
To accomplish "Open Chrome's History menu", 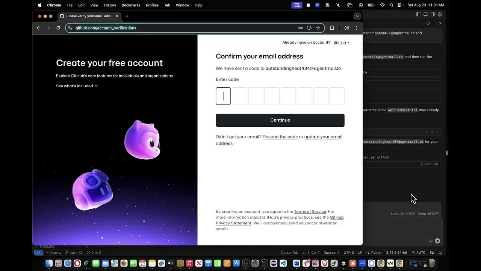I will point(110,5).
